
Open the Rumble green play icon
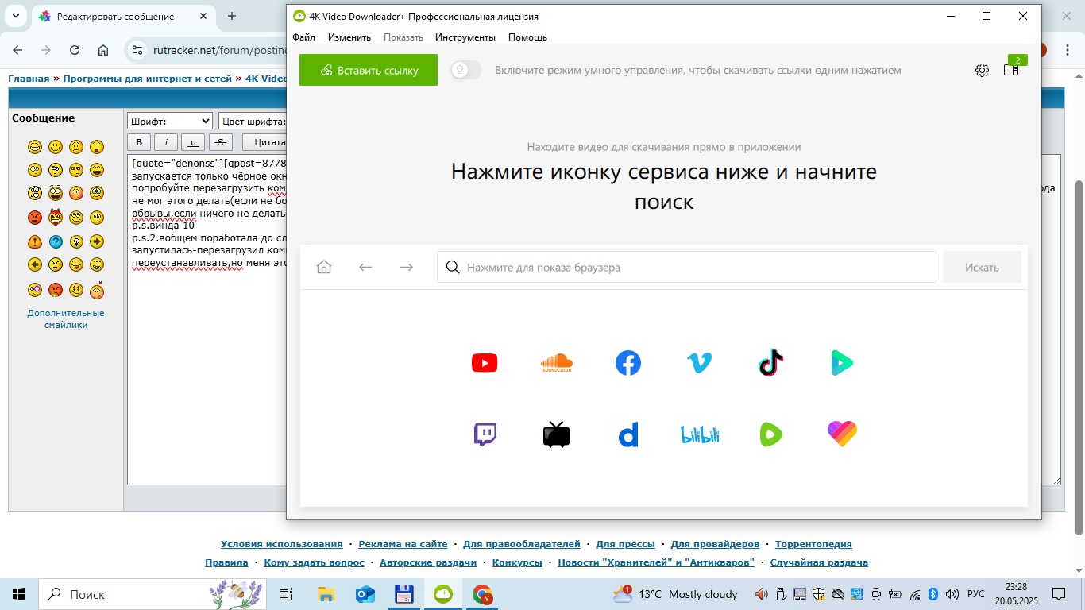coord(770,434)
